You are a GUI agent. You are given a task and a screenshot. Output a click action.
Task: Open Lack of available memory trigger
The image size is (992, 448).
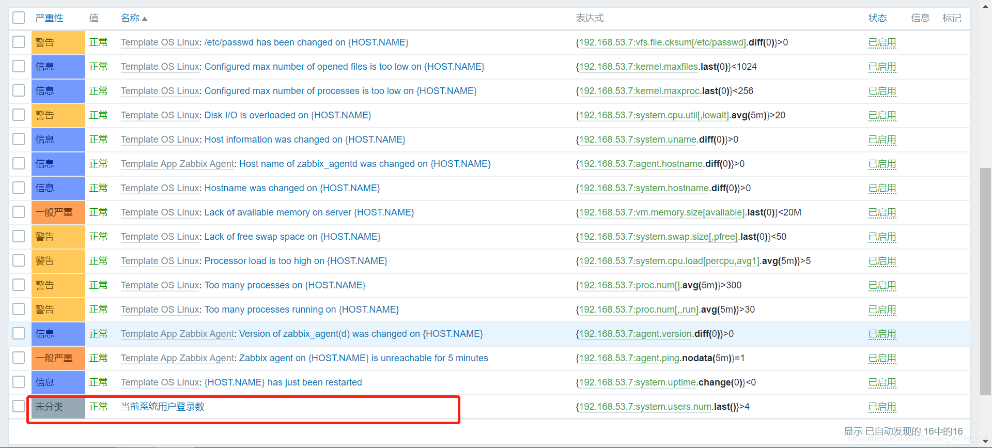click(309, 212)
